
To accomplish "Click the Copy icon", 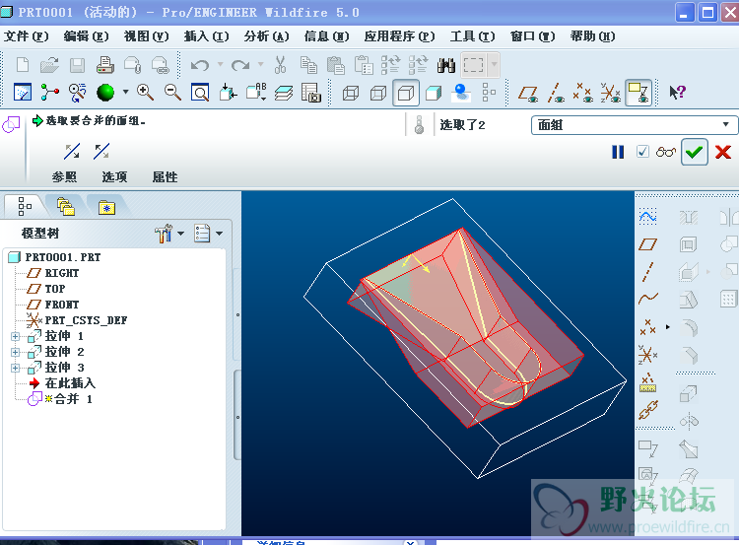I will click(308, 65).
